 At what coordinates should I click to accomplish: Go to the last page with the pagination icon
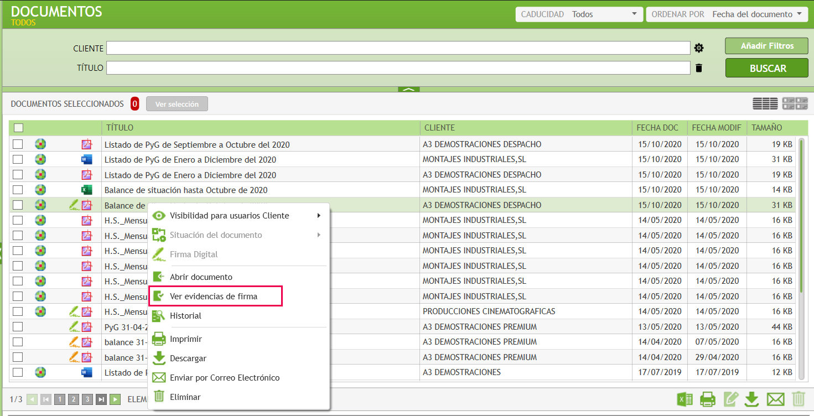101,399
